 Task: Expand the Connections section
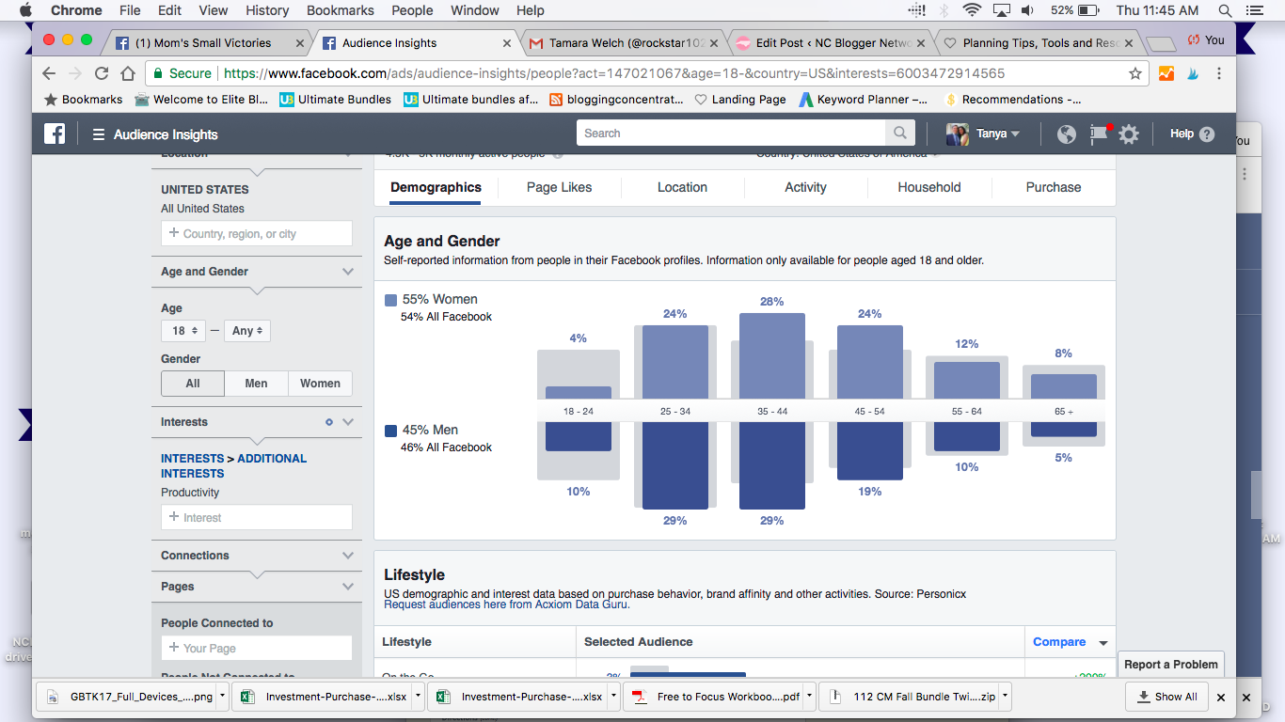tap(348, 556)
